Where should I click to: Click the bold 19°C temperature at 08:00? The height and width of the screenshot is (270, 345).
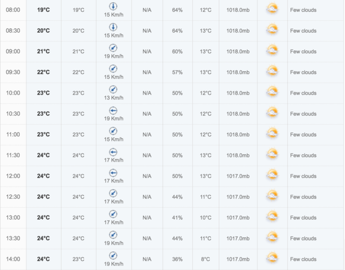(43, 10)
